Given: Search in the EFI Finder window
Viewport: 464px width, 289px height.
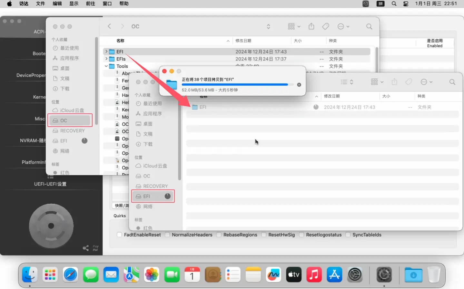Looking at the screenshot, I should (452, 82).
